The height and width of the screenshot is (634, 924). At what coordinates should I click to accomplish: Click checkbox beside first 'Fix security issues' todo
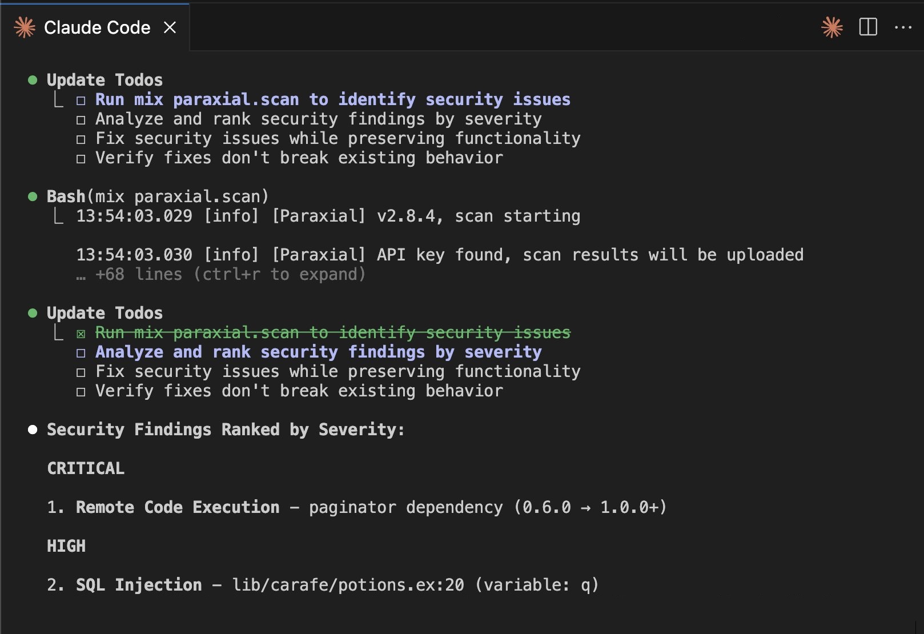tap(81, 139)
